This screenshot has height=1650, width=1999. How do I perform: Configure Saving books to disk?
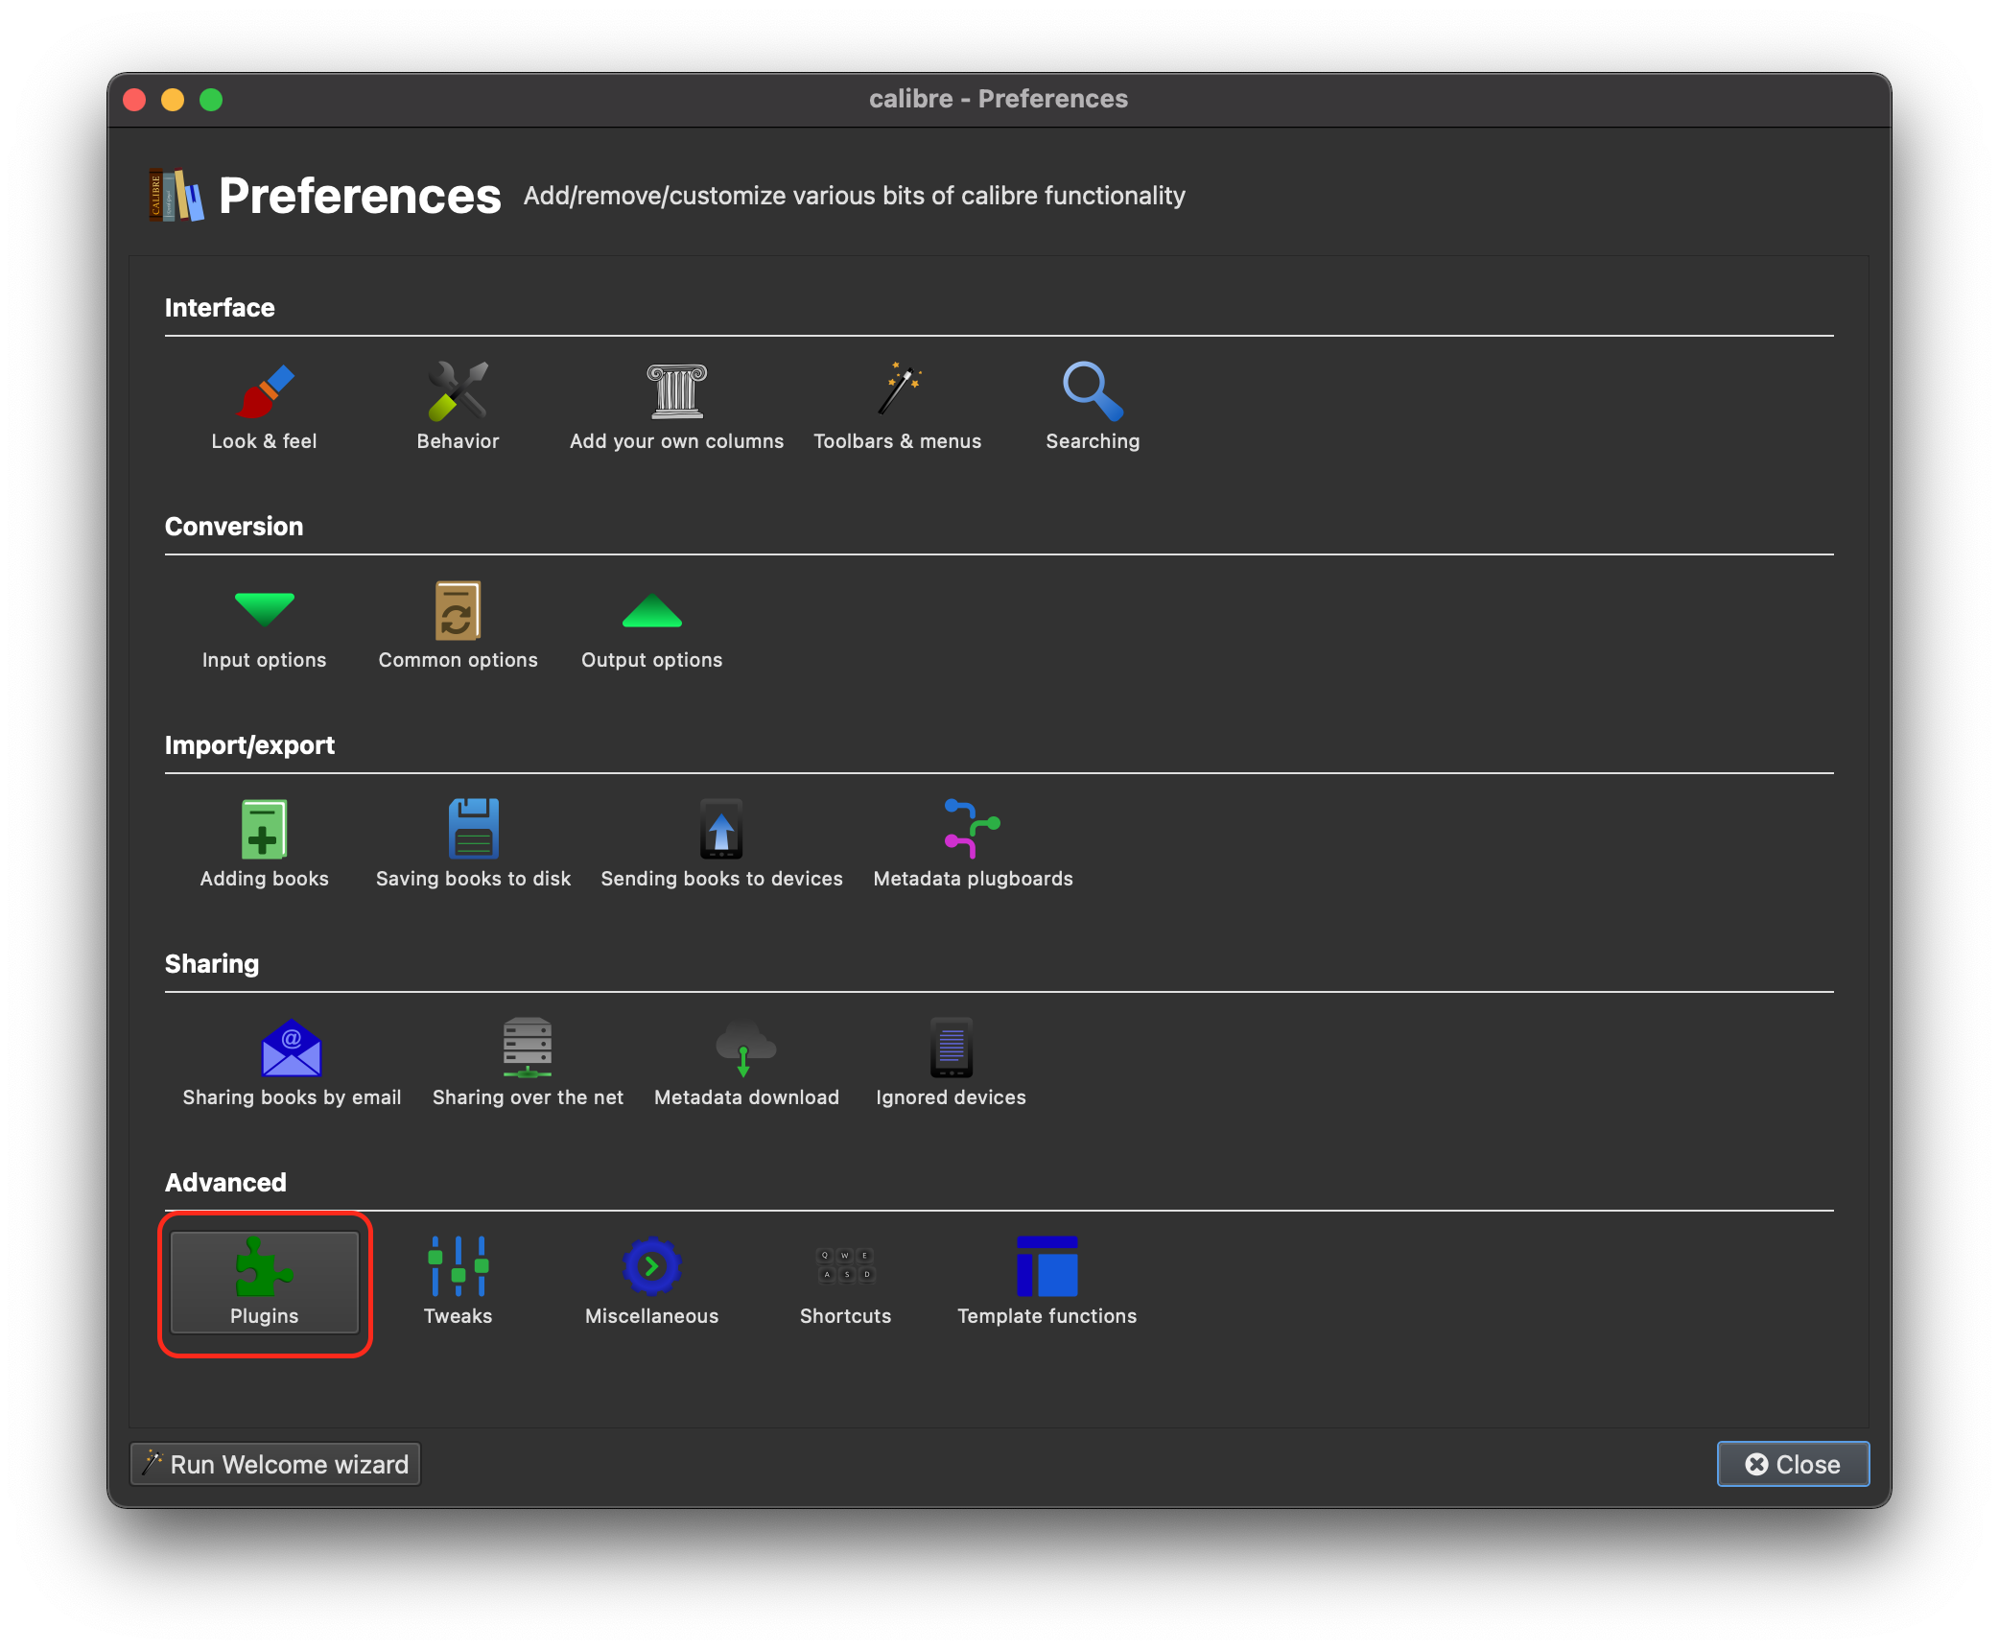point(473,842)
